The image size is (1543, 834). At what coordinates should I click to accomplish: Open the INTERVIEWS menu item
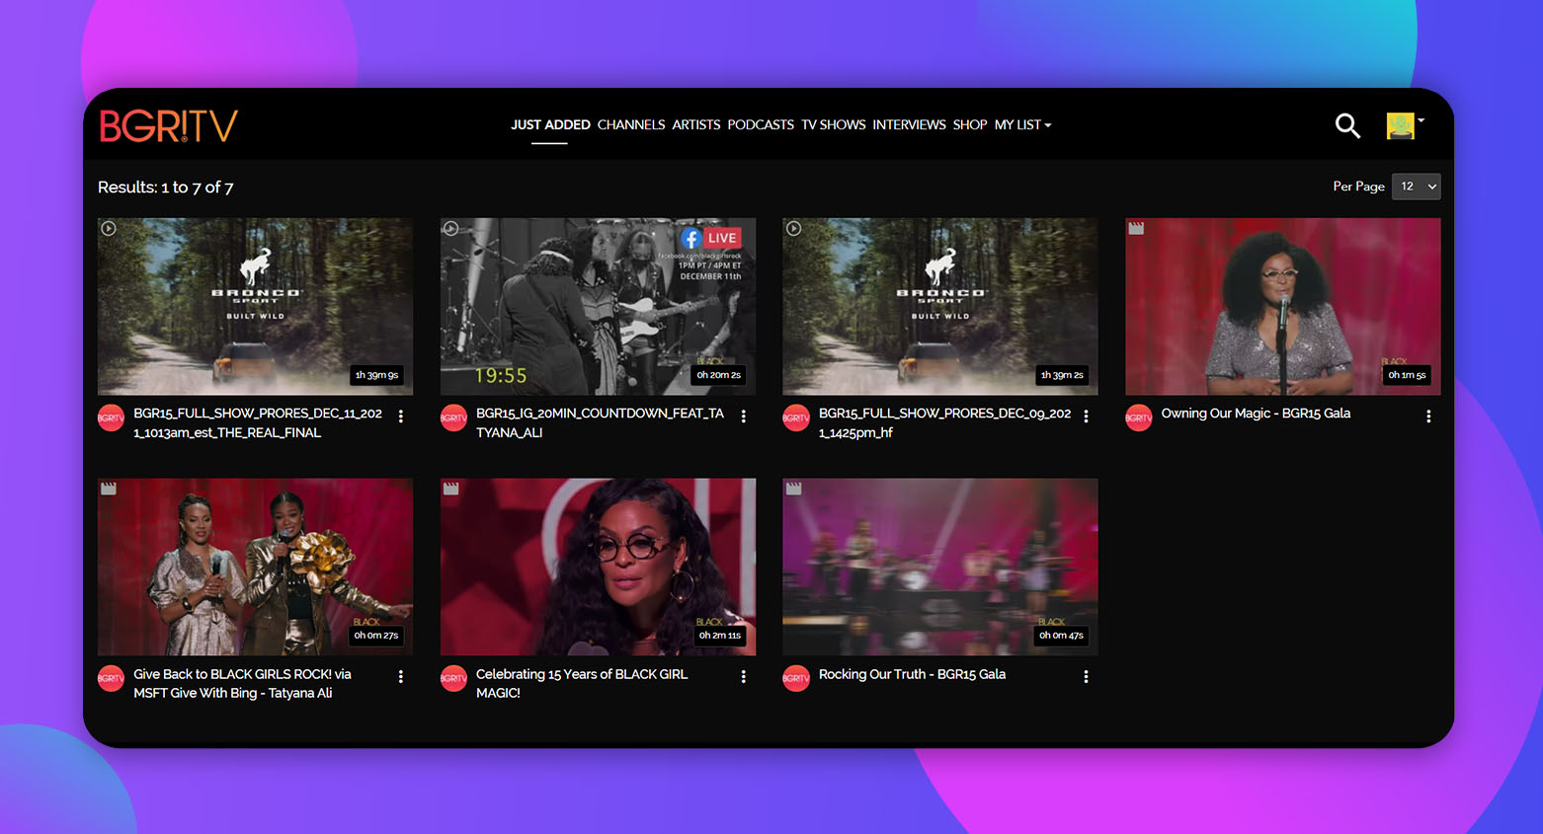909,125
